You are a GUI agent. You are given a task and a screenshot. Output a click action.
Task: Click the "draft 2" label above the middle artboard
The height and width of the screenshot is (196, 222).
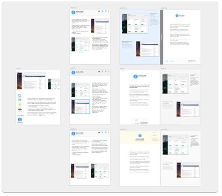73,68
